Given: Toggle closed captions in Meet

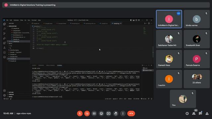Looking at the screenshot, I should pyautogui.click(x=94, y=113).
